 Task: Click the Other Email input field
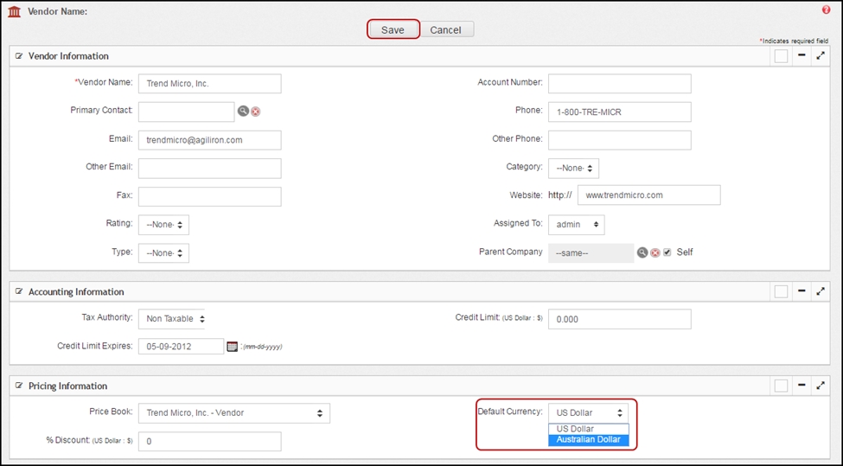(x=210, y=169)
